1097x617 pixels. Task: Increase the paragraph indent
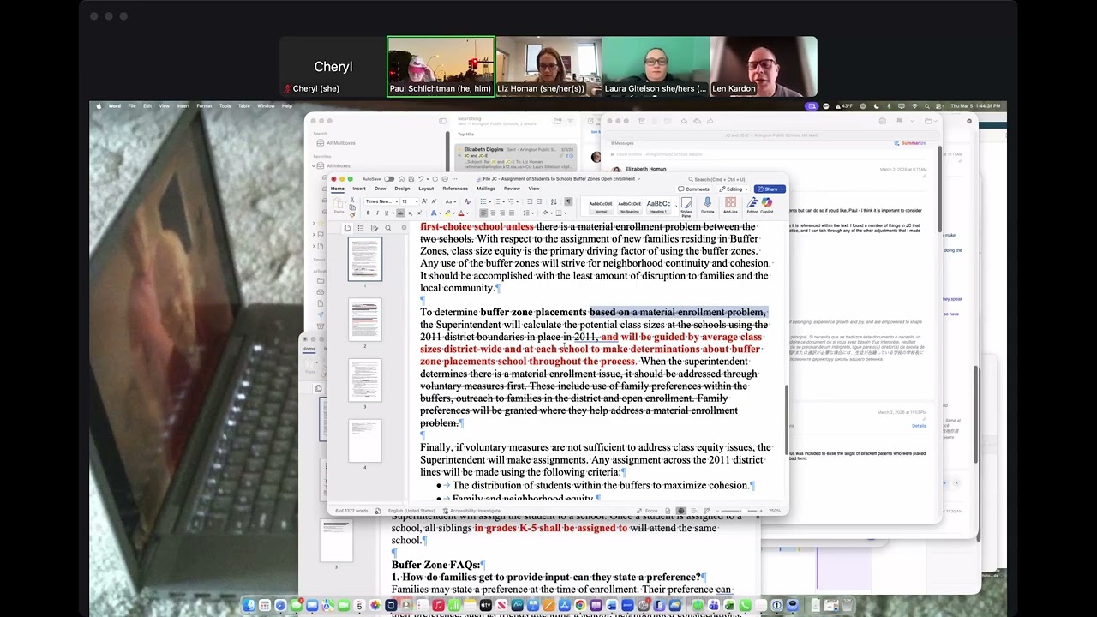pos(539,201)
